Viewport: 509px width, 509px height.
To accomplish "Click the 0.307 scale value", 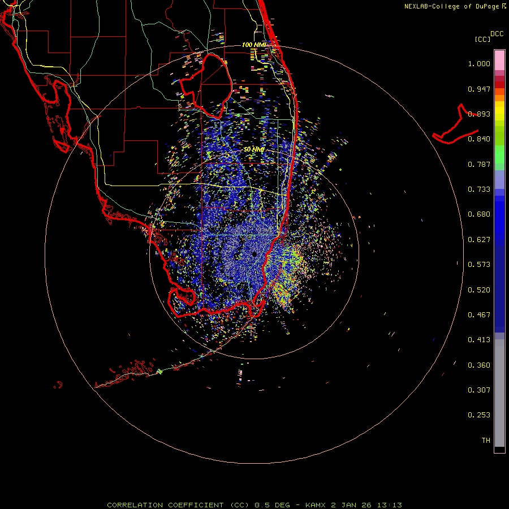I will pos(479,390).
